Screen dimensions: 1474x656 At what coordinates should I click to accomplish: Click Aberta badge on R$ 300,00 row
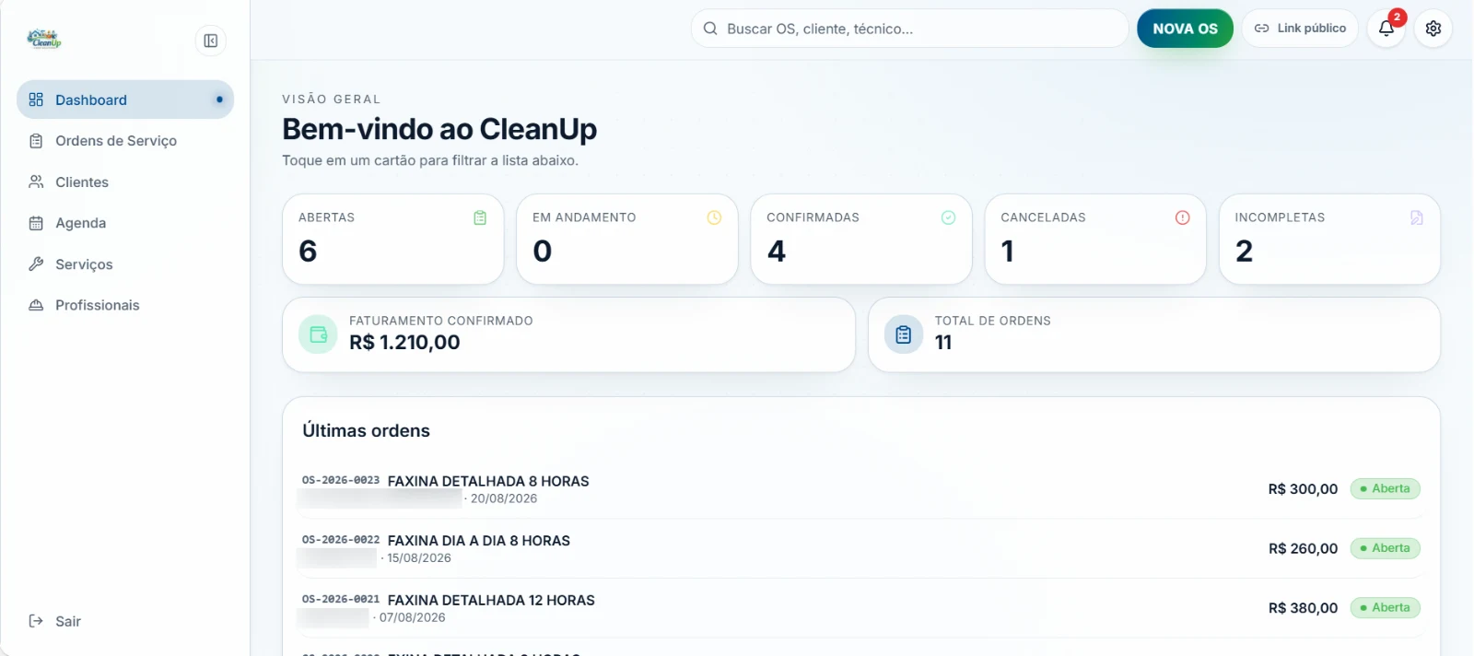tap(1386, 488)
